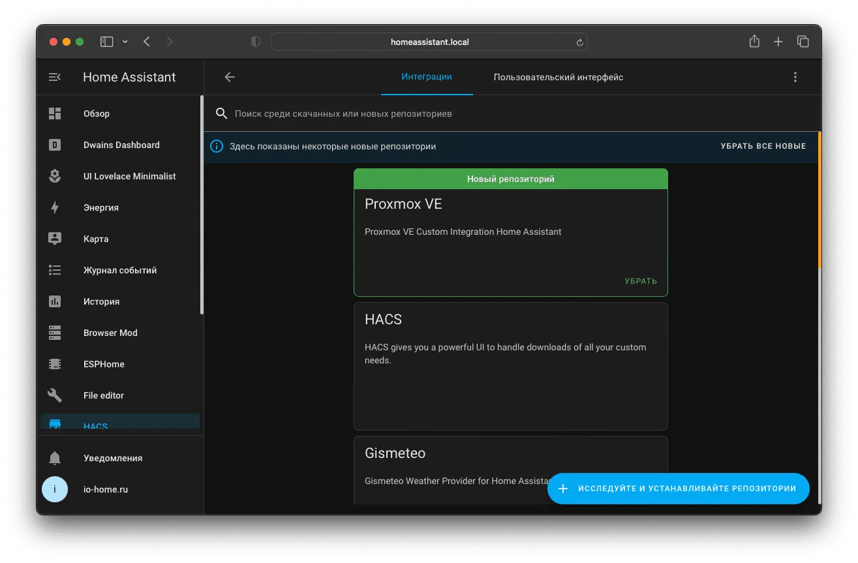The width and height of the screenshot is (858, 563).
Task: Open the Карта map icon
Action: (x=55, y=239)
